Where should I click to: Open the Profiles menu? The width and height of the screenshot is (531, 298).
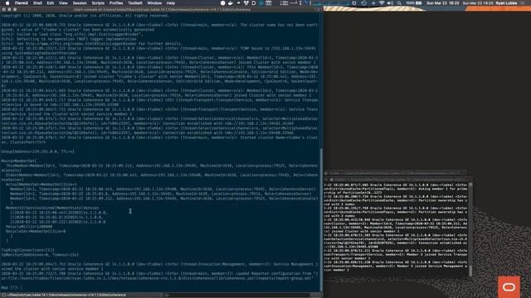(116, 3)
